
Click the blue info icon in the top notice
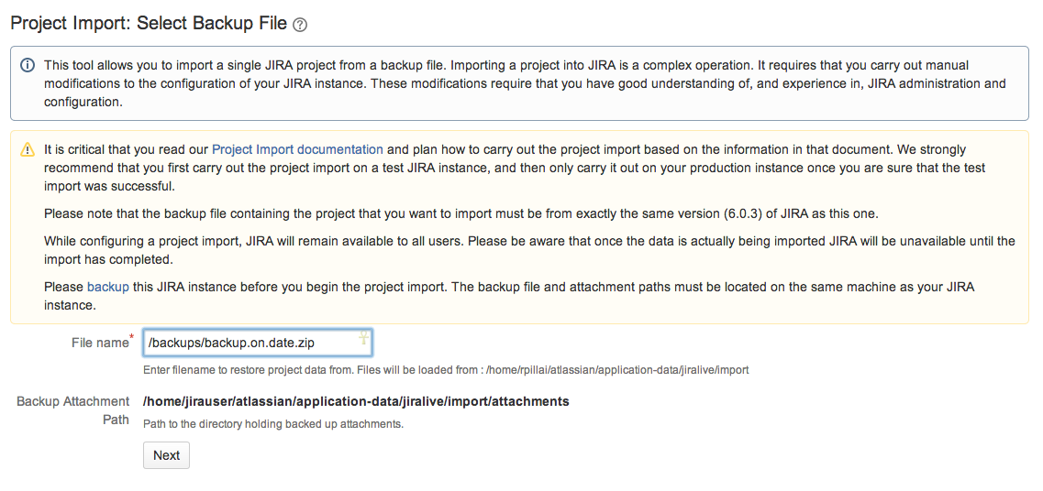[28, 66]
